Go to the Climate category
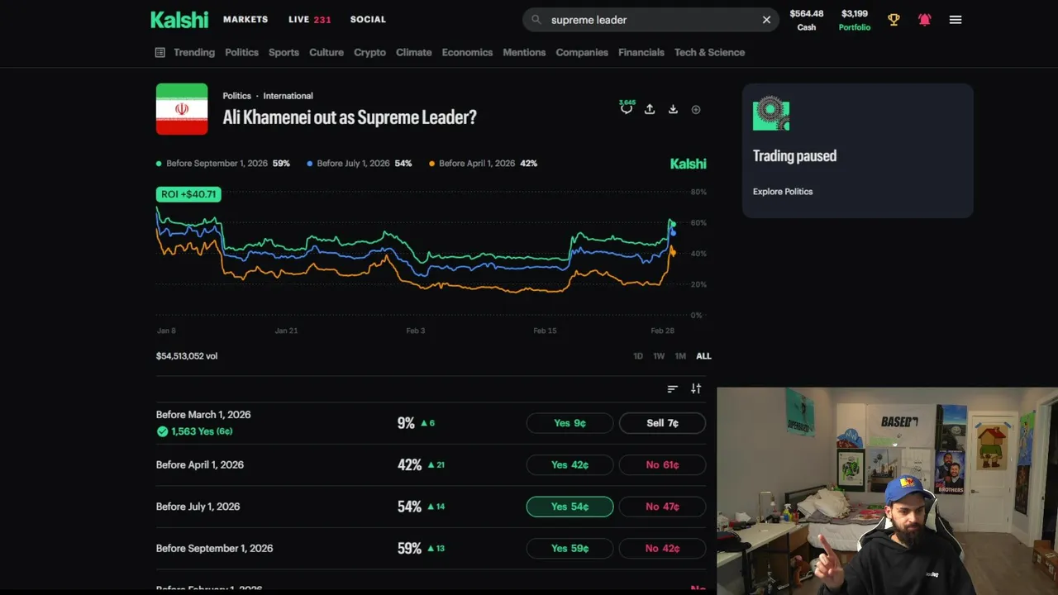Screen dimensions: 1058x595 tap(414, 52)
